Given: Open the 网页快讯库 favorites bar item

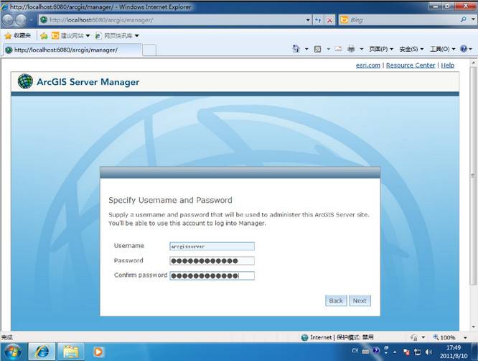Looking at the screenshot, I should point(117,36).
